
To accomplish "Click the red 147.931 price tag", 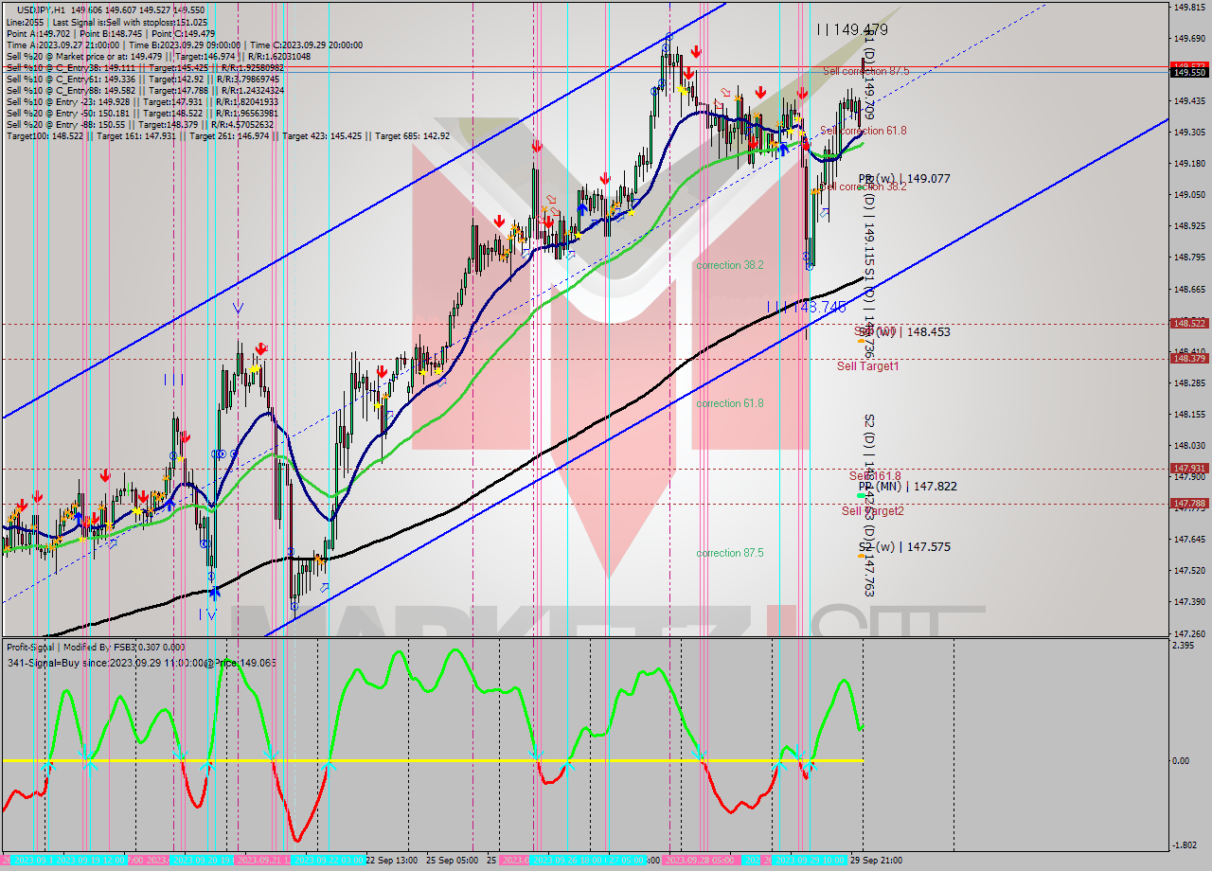I will [x=1189, y=468].
